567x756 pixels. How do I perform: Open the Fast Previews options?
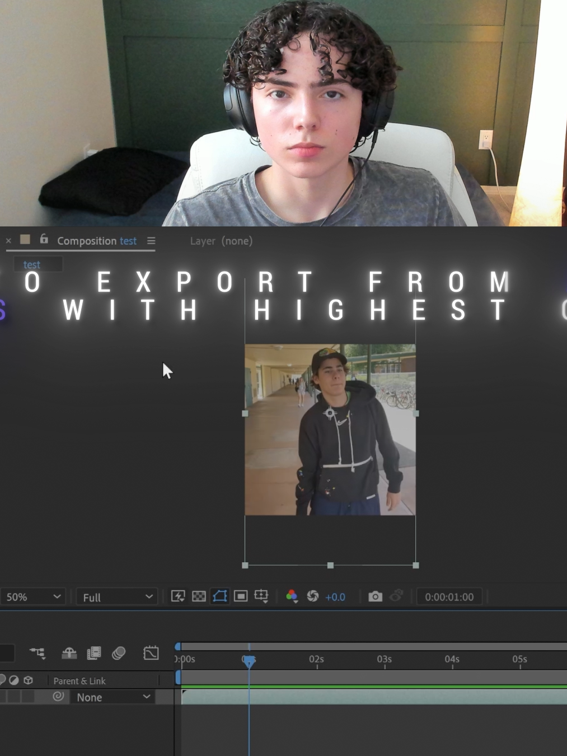point(177,596)
